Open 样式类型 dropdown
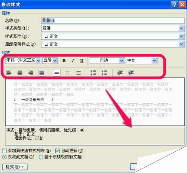 181,28
